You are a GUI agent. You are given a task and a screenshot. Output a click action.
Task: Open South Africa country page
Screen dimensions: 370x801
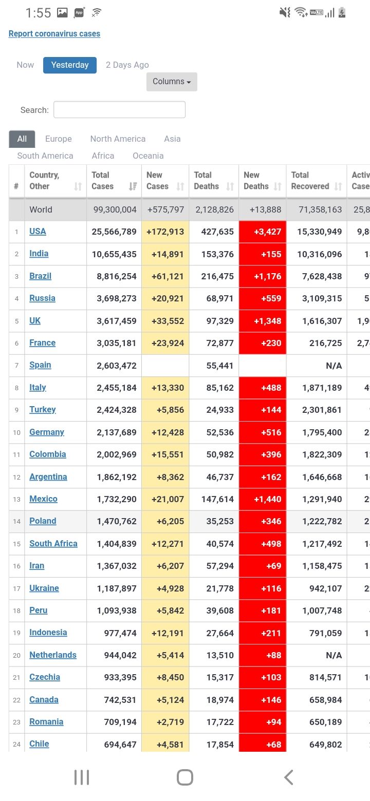[x=53, y=544]
